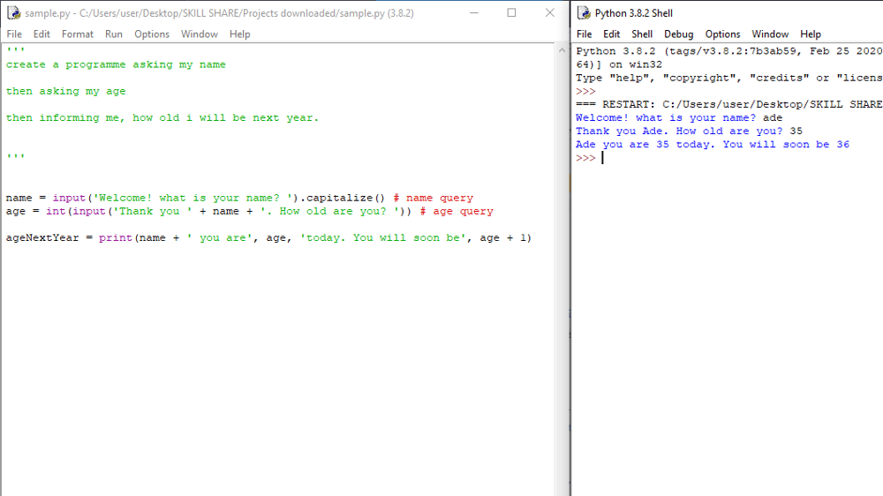Open Help menu in Python Shell window
Image resolution: width=883 pixels, height=496 pixels.
(x=811, y=34)
